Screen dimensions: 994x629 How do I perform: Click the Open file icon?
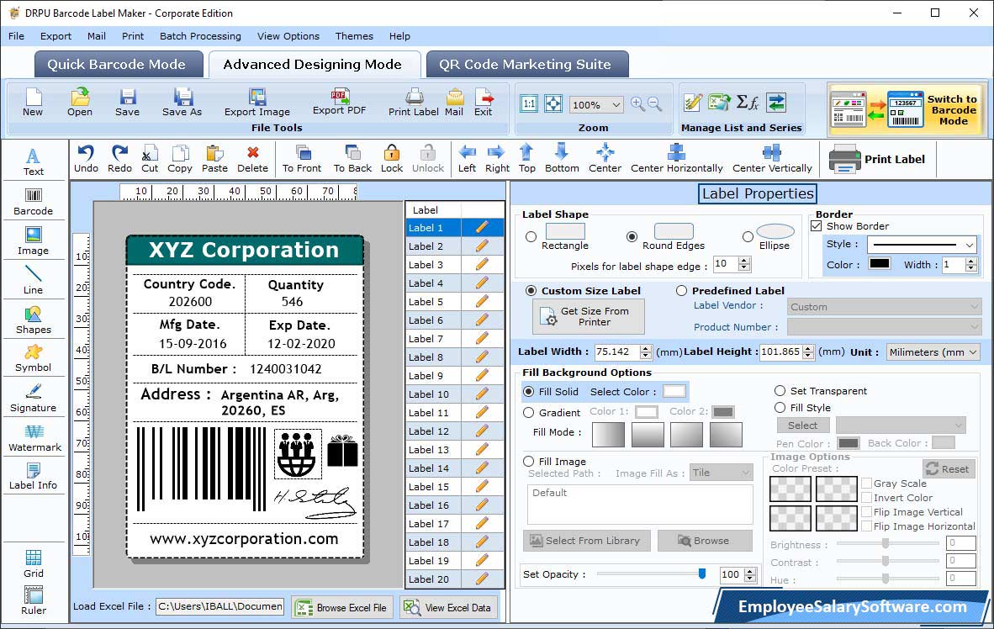(80, 102)
